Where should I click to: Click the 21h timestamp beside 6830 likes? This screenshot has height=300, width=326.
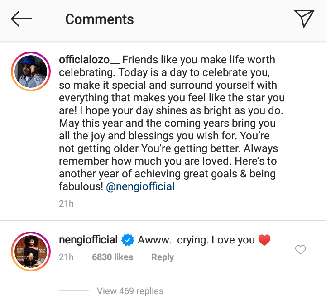pyautogui.click(x=66, y=257)
